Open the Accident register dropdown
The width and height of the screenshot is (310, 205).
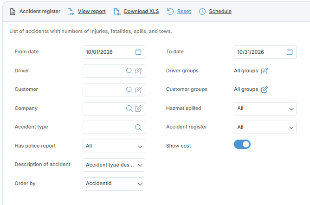click(265, 128)
